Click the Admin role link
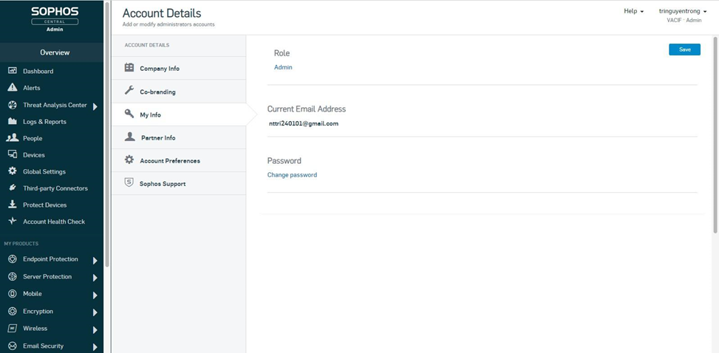The width and height of the screenshot is (719, 353). coord(283,67)
